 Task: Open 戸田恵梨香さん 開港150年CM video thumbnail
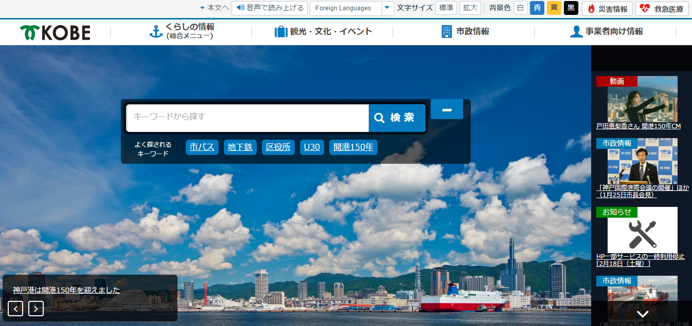point(643,99)
